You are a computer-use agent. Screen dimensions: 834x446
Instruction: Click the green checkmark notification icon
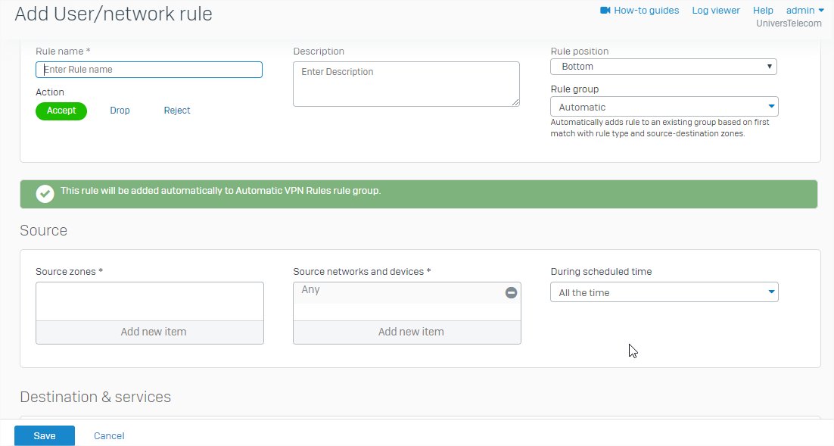tap(45, 194)
